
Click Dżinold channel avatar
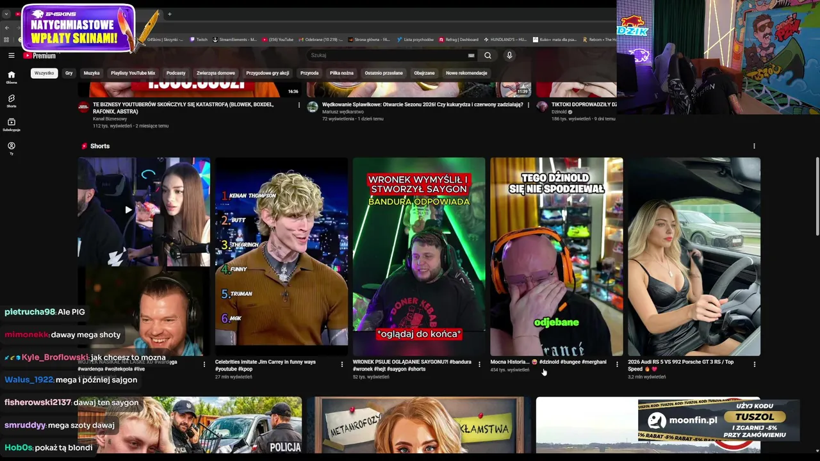coord(542,107)
